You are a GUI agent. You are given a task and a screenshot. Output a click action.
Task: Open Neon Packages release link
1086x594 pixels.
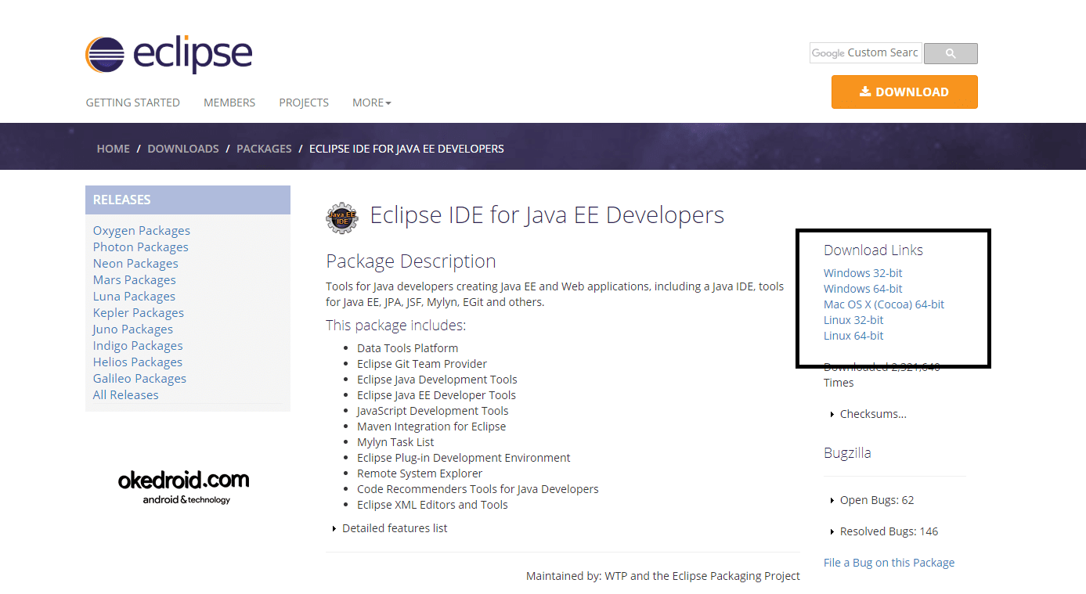point(135,263)
